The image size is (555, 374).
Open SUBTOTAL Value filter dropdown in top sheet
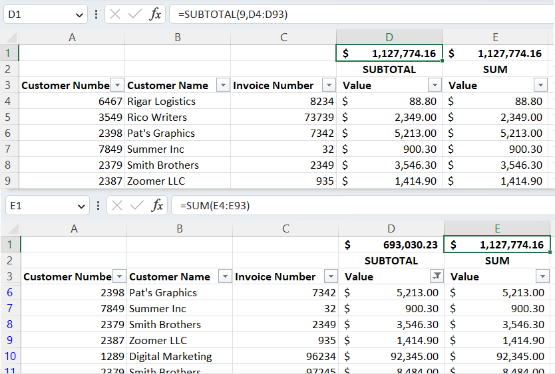435,85
